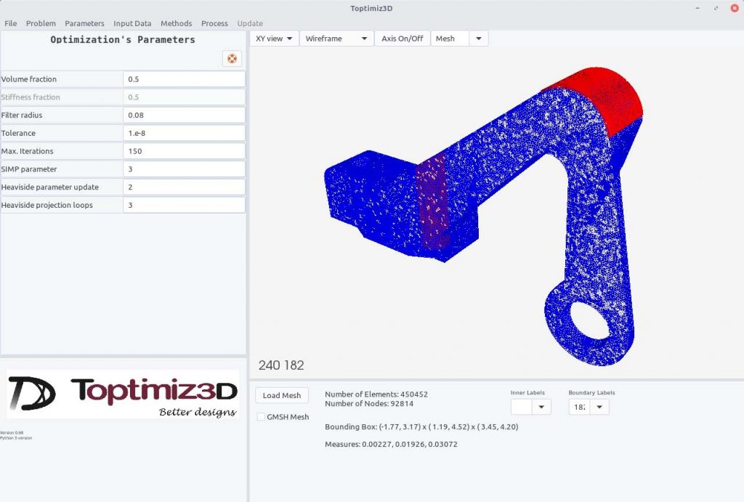Image resolution: width=744 pixels, height=502 pixels.
Task: Click the '240 182' coordinates text
Action: pyautogui.click(x=281, y=365)
